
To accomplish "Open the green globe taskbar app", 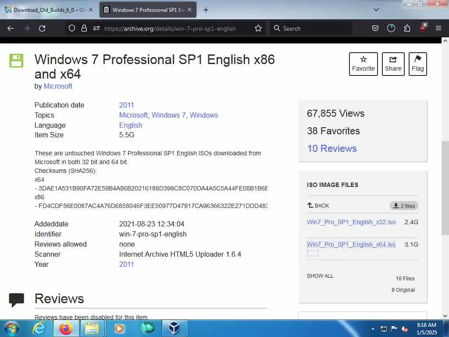I will coord(147,328).
